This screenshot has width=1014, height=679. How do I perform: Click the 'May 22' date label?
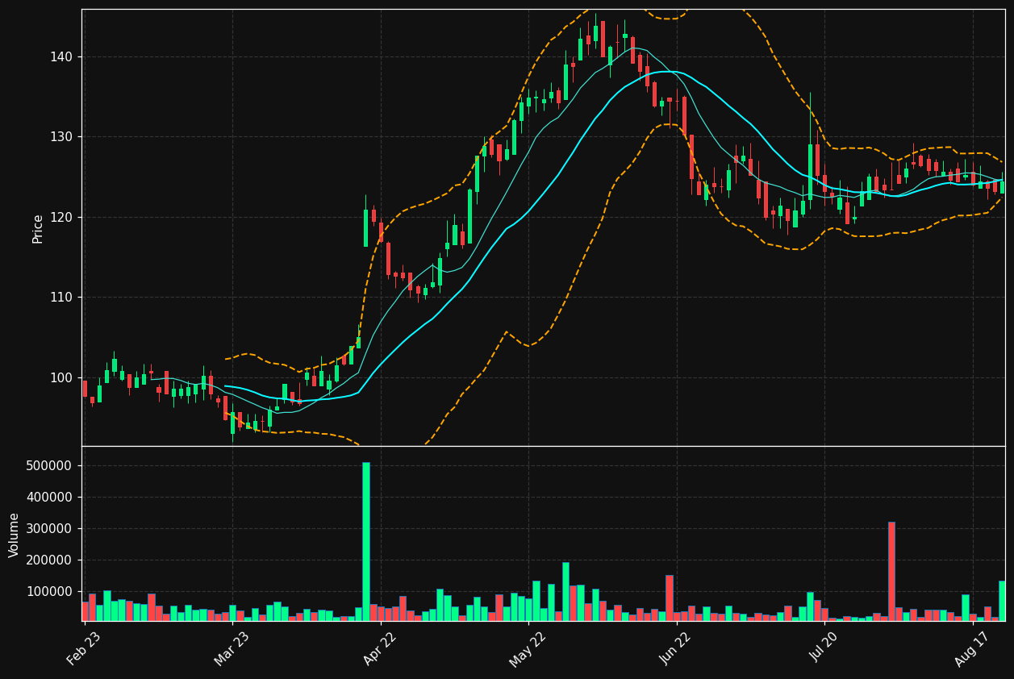[x=528, y=648]
